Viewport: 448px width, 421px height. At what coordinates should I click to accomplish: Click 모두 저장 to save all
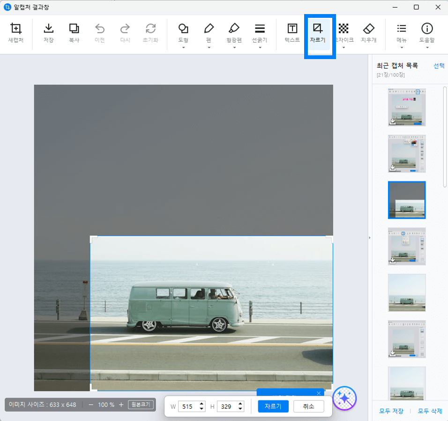(x=391, y=411)
